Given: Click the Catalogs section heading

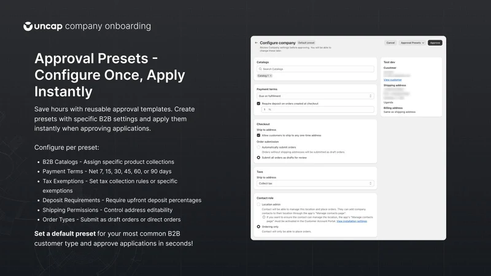Looking at the screenshot, I should (x=263, y=63).
